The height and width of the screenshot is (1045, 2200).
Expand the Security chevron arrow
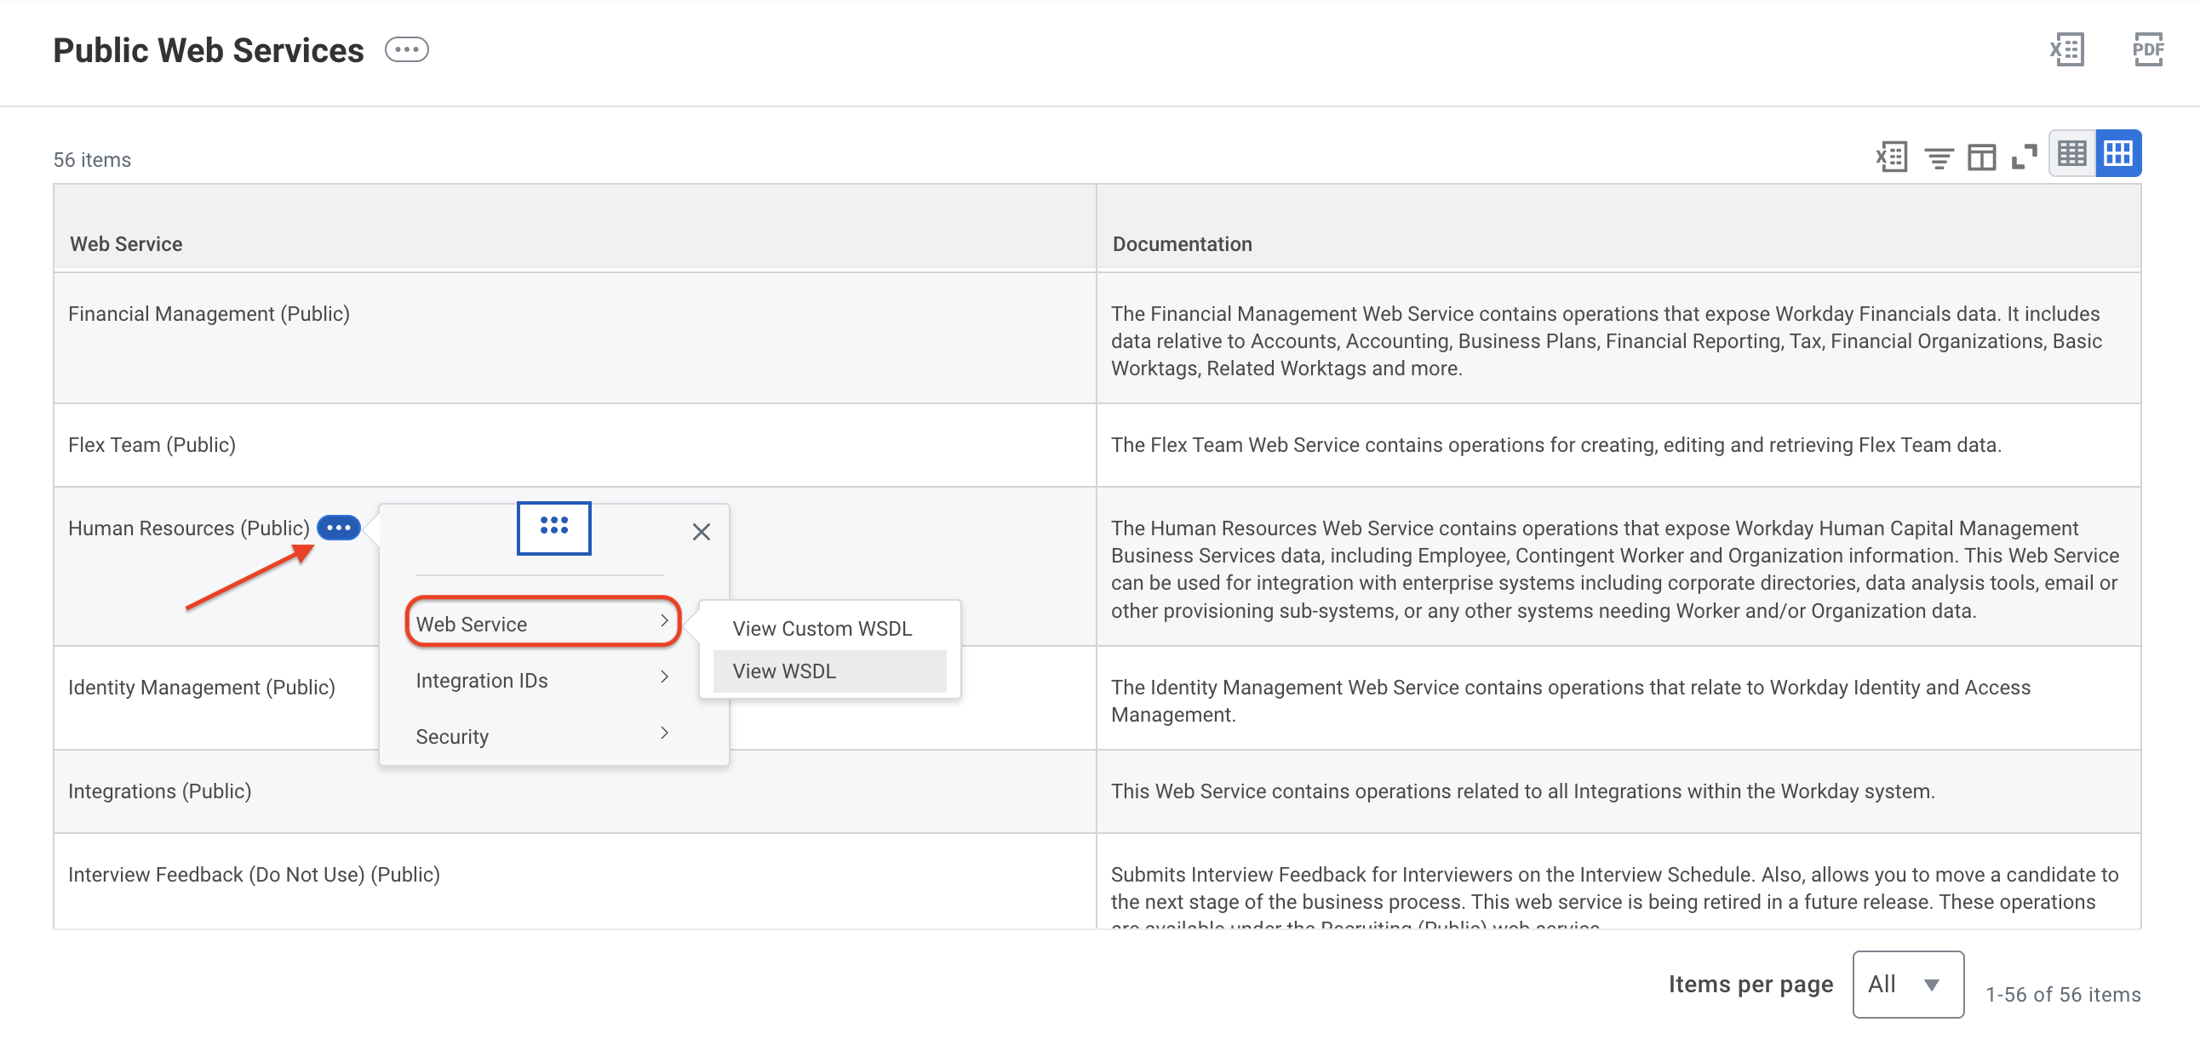tap(663, 733)
